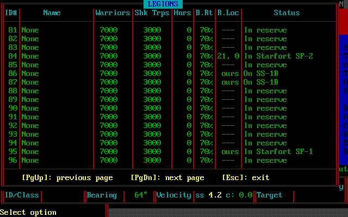Click the LEGIONS title label
Image resolution: width=348 pixels, height=217 pixels.
point(163,4)
